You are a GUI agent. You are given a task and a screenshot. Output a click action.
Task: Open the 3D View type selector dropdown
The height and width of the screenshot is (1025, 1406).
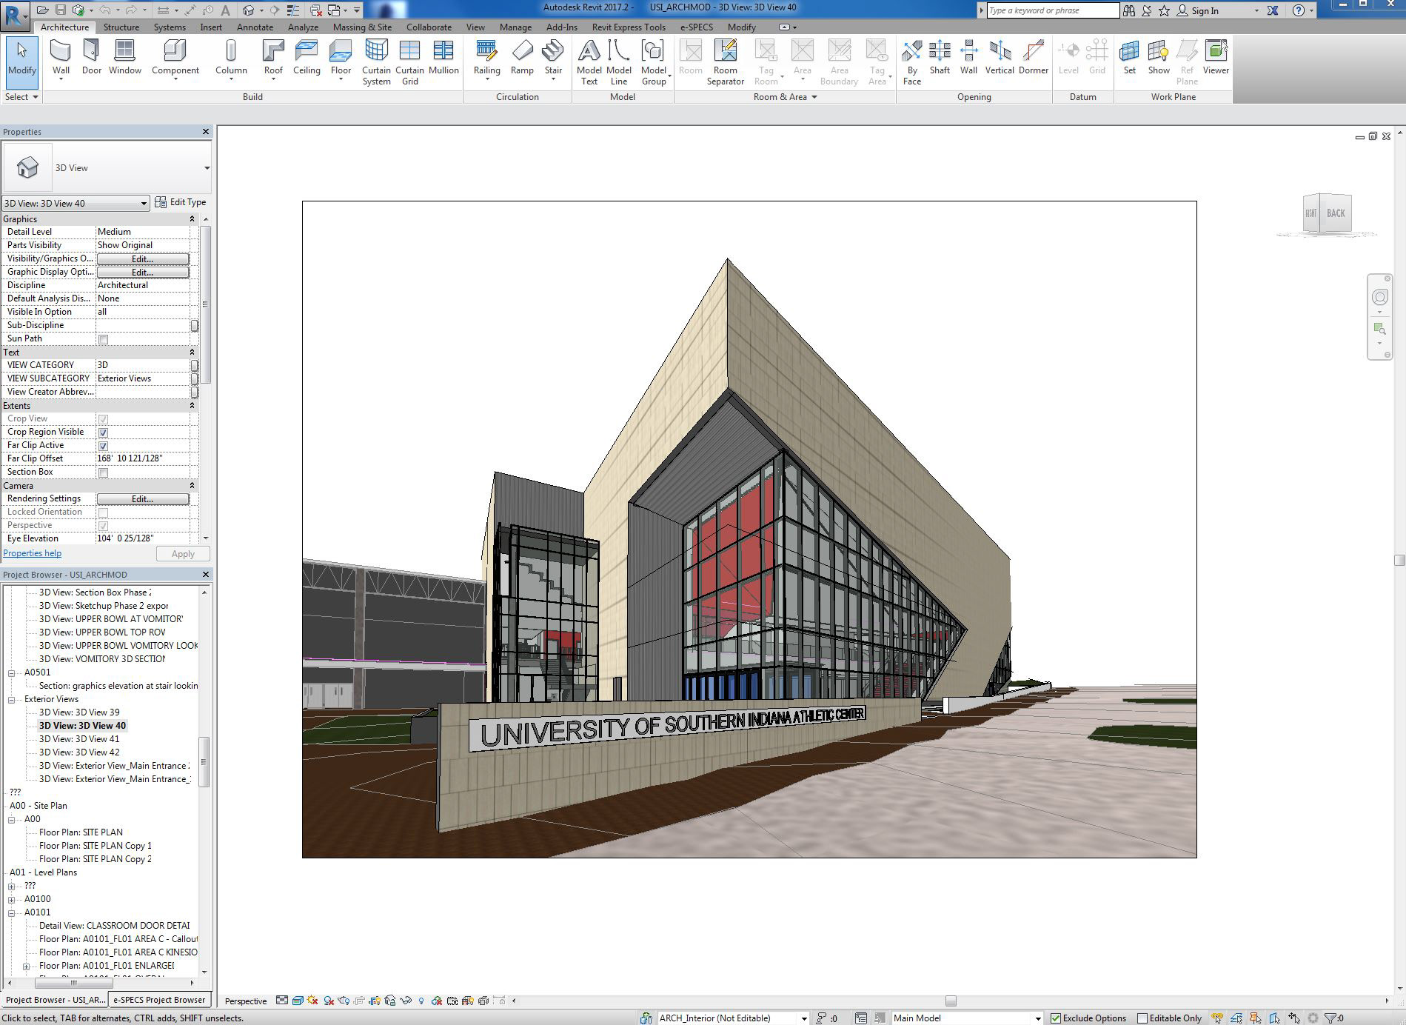pyautogui.click(x=207, y=168)
